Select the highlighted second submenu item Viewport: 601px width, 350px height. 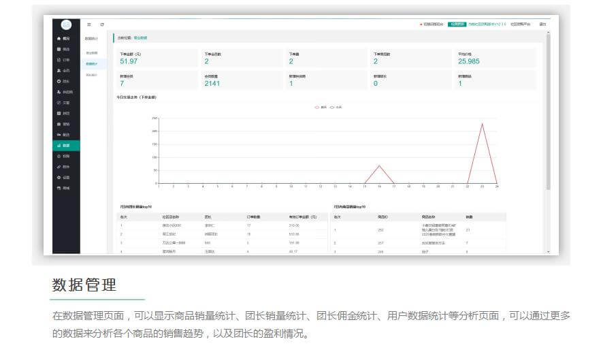click(91, 63)
